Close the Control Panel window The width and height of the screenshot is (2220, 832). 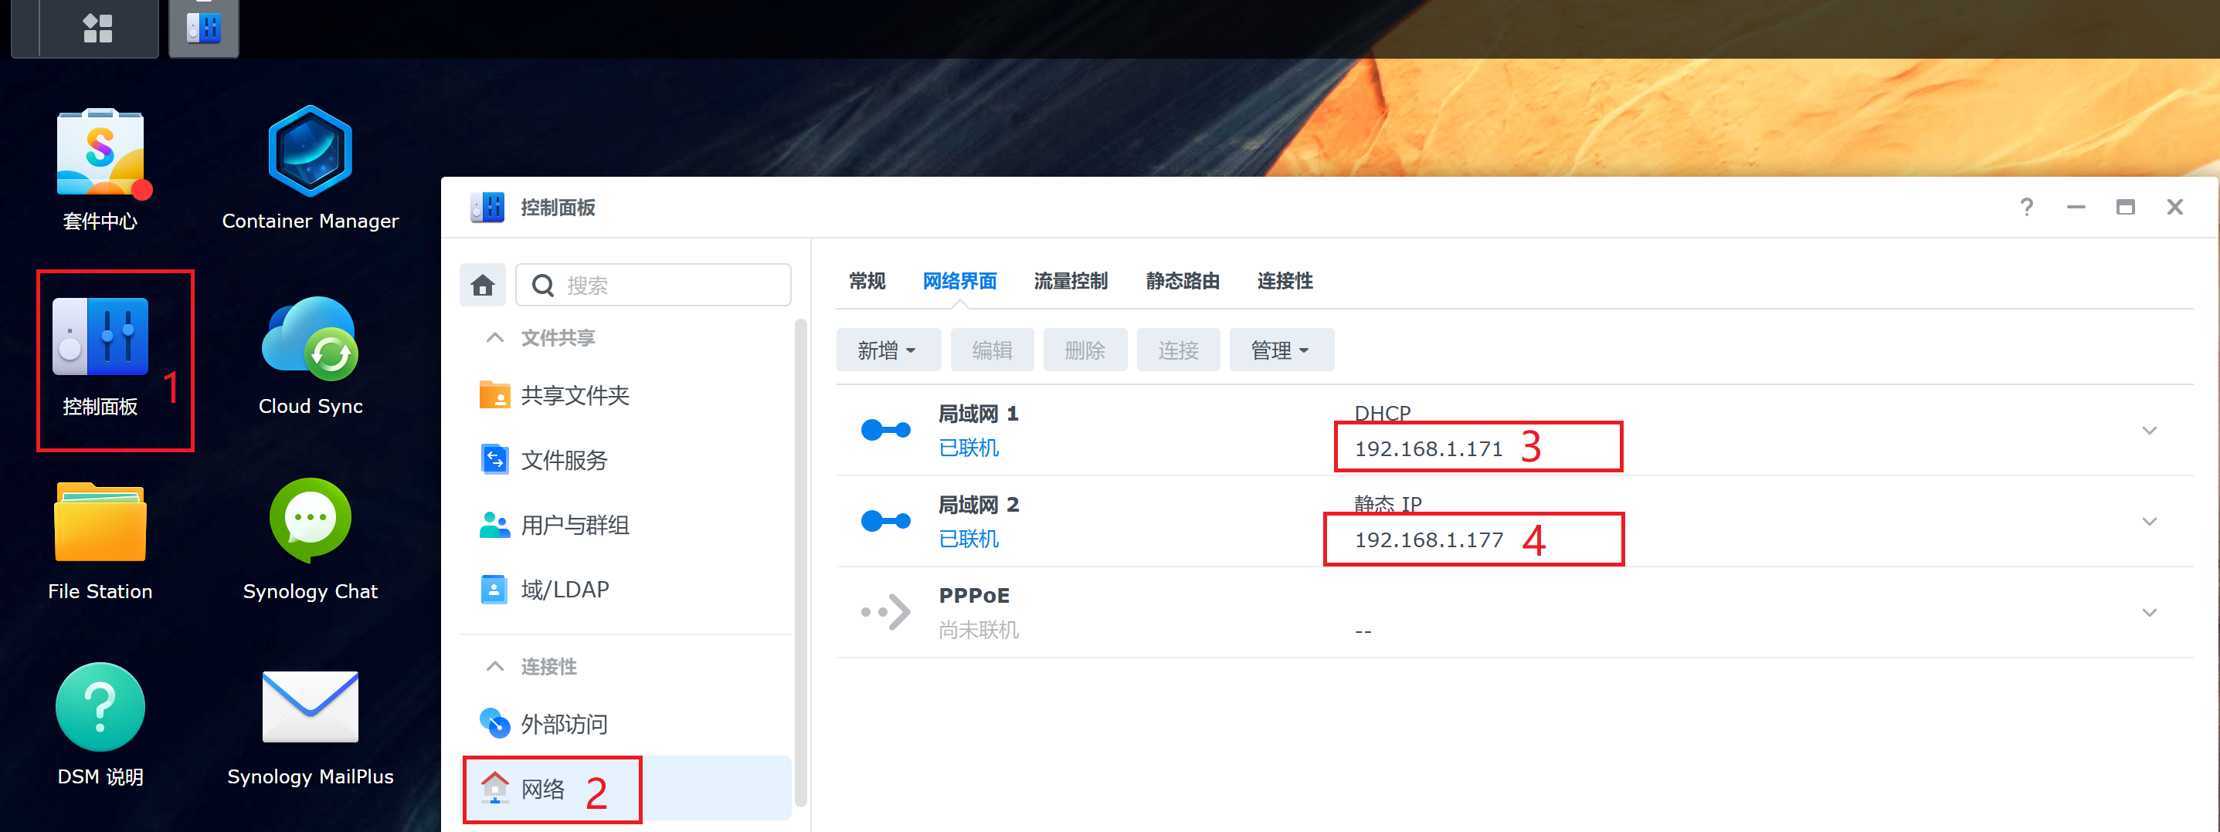point(2174,207)
